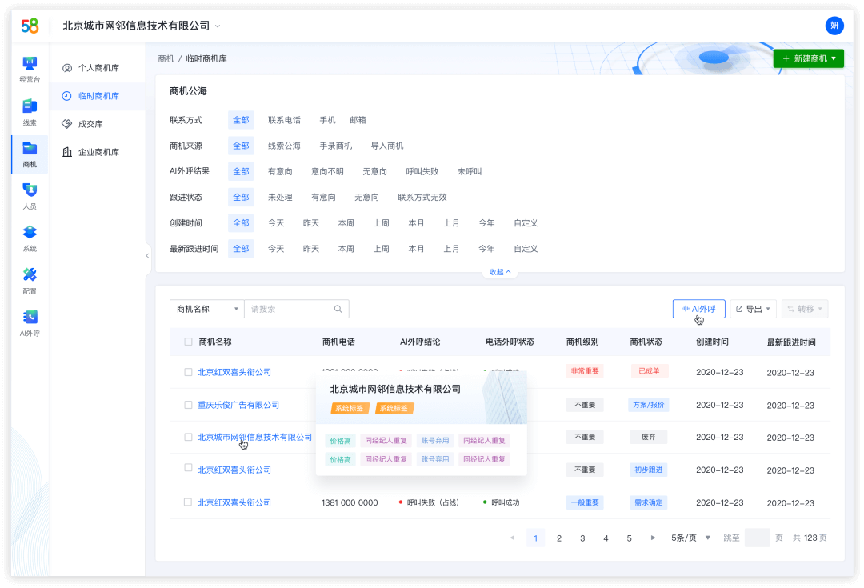The height and width of the screenshot is (588, 864).
Task: Filter 跟进状态 by 未处理
Action: point(280,198)
